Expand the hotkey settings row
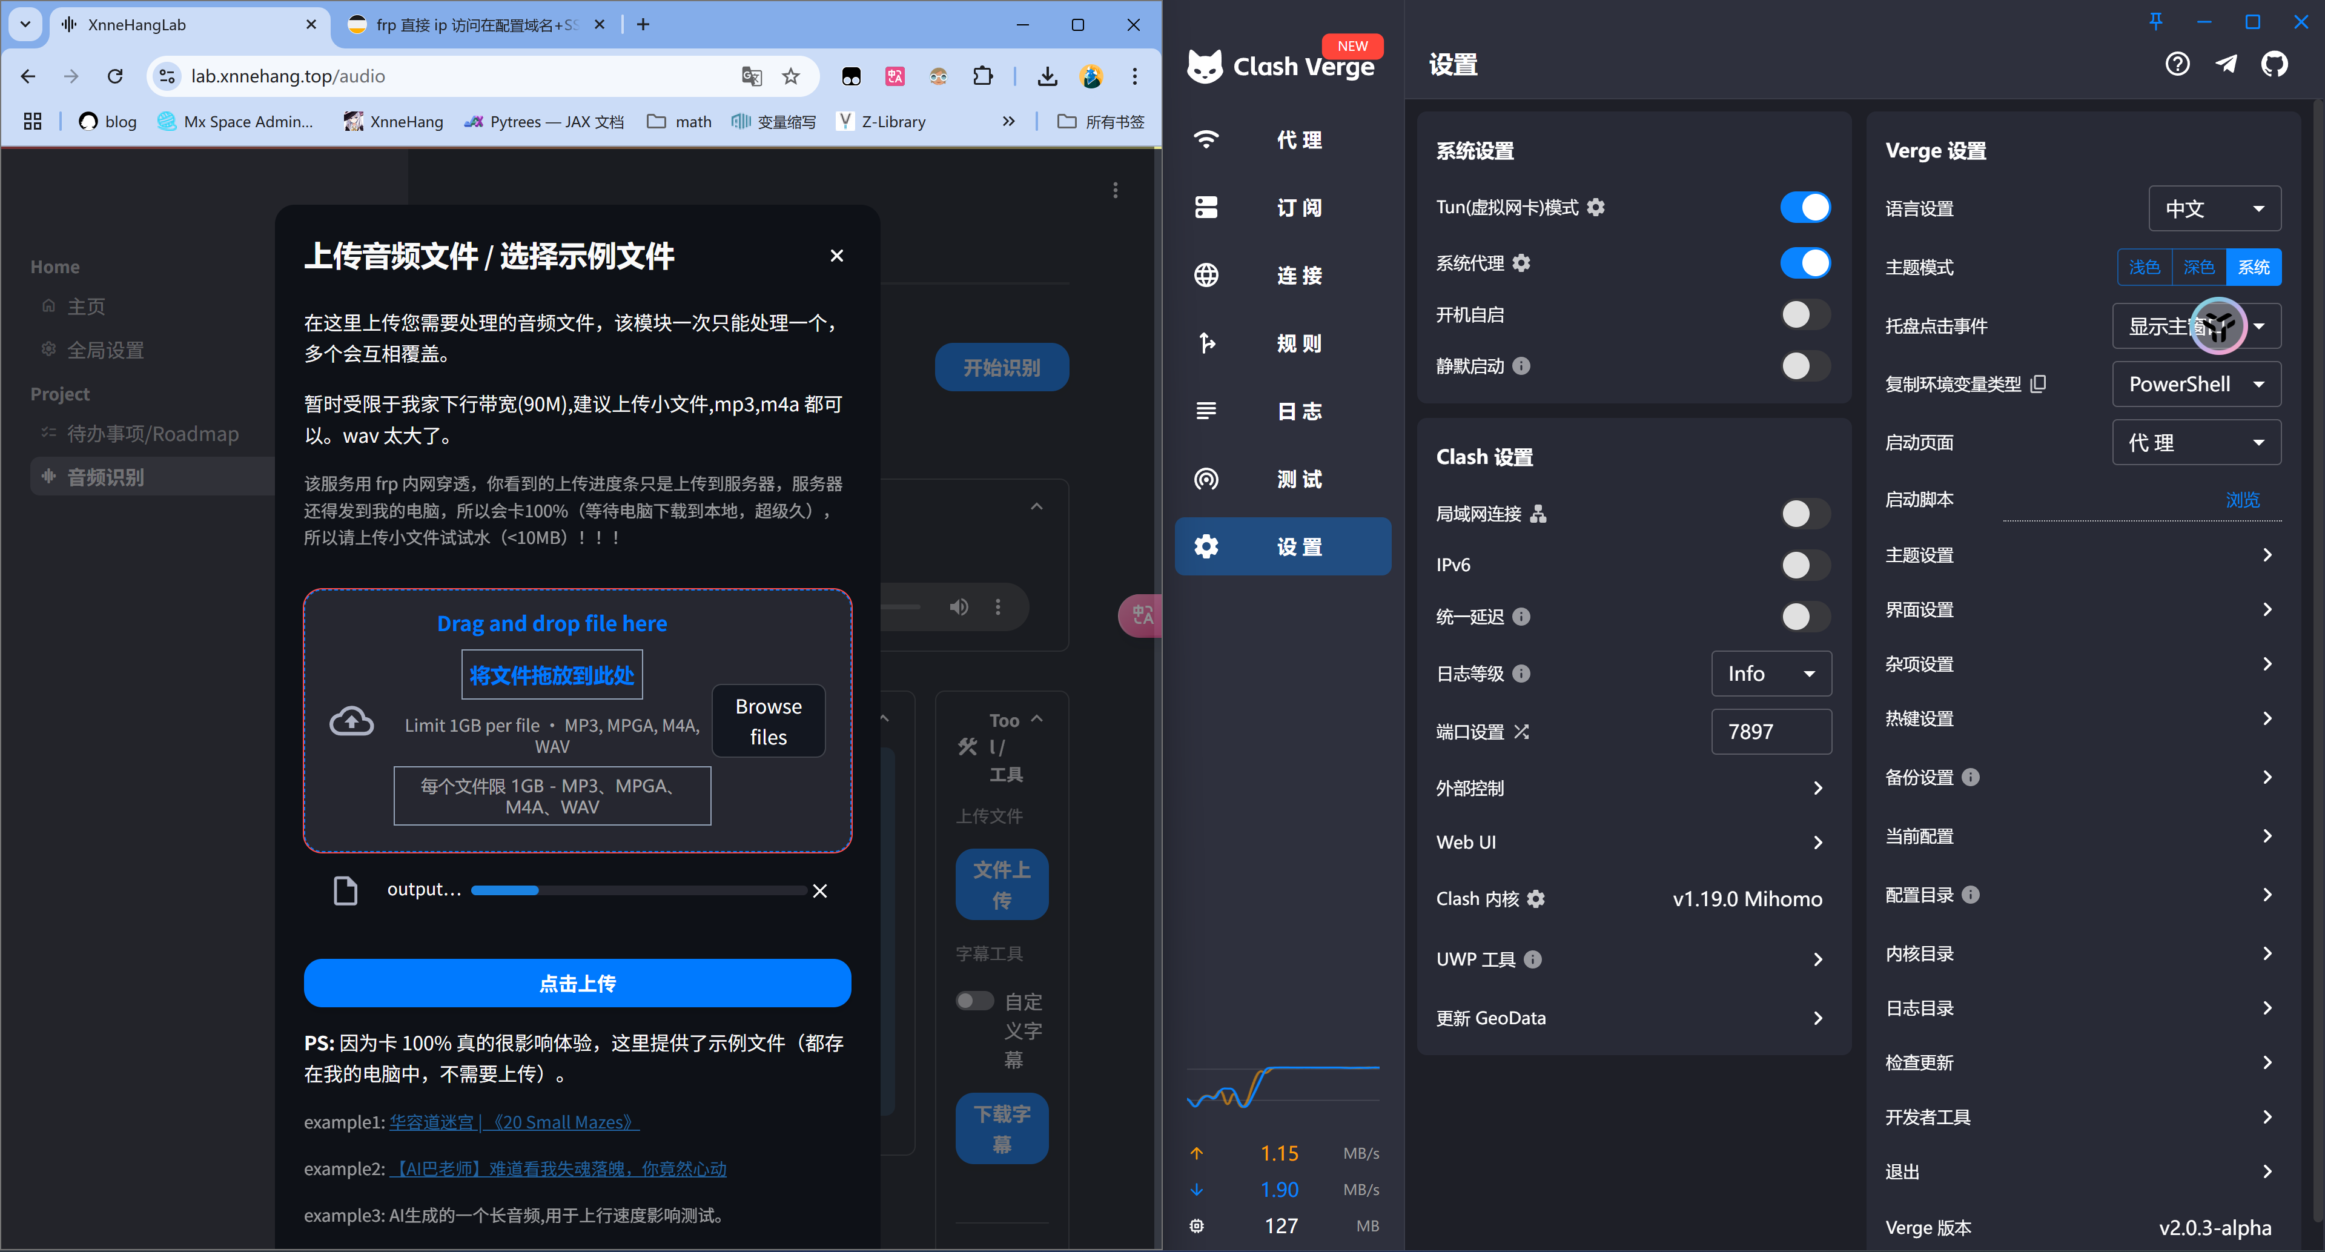The width and height of the screenshot is (2325, 1252). pyautogui.click(x=2082, y=718)
